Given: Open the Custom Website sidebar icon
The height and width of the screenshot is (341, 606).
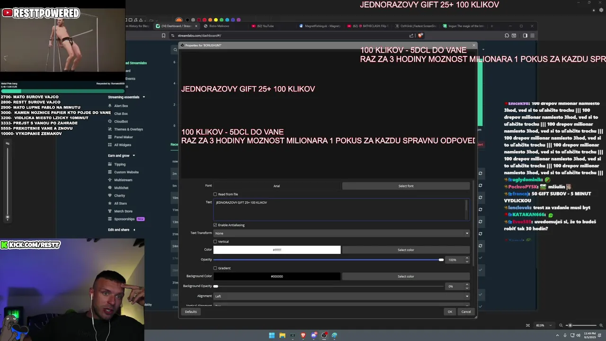Looking at the screenshot, I should [x=110, y=172].
